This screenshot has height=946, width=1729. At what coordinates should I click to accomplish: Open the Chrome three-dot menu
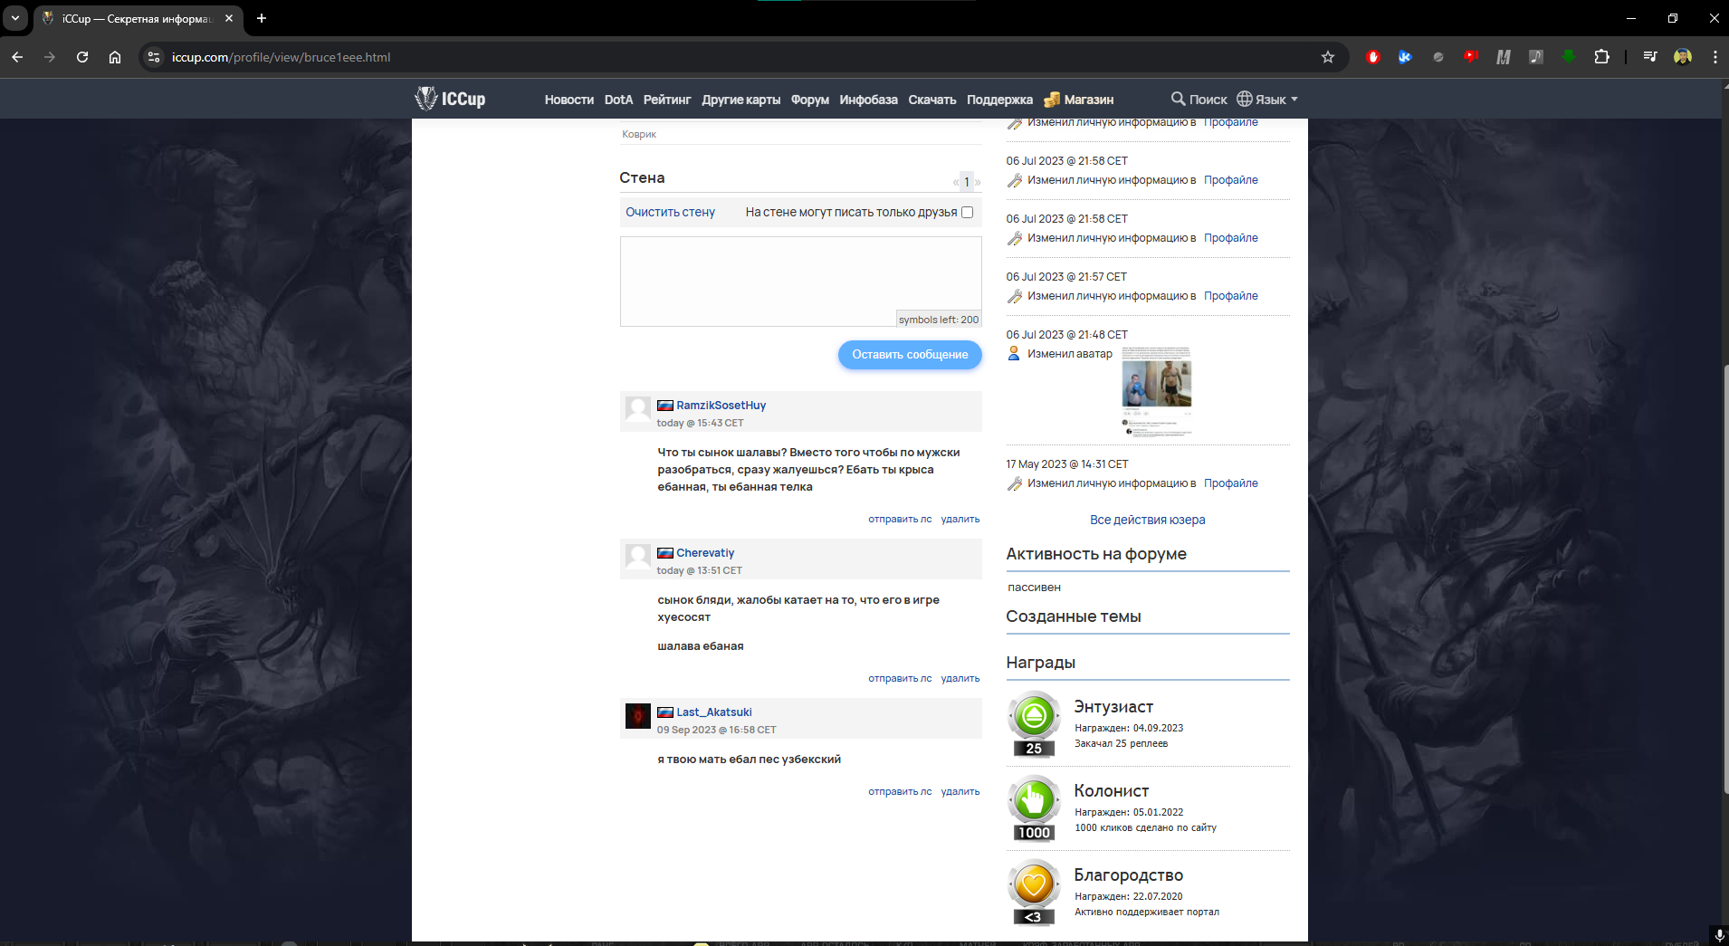coord(1715,57)
